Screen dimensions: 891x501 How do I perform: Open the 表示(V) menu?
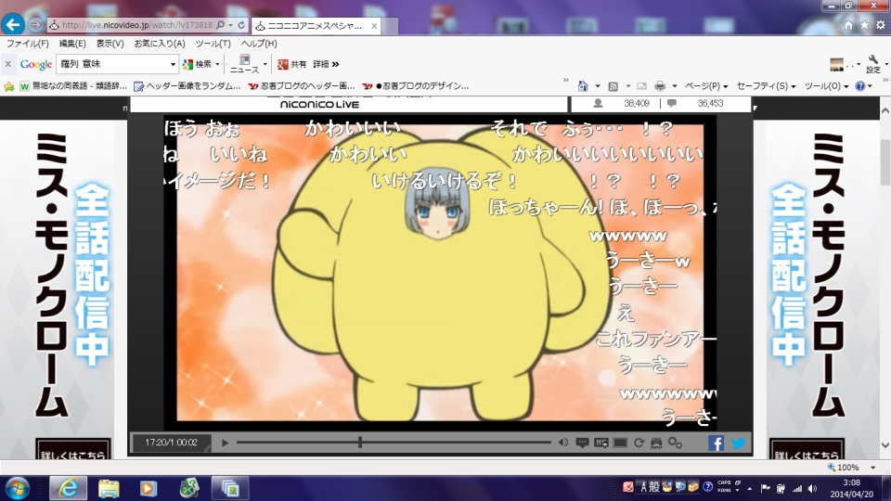click(110, 44)
